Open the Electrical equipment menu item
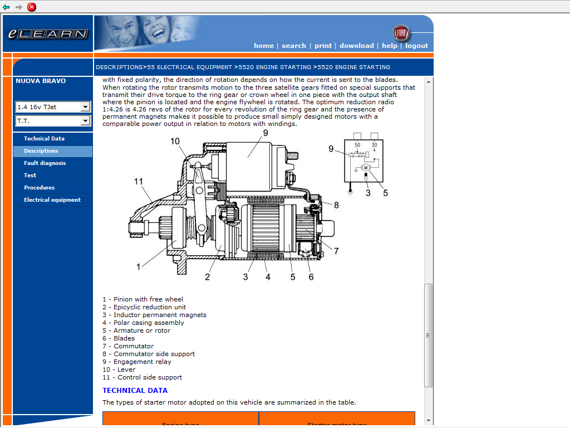Viewport: 570px width, 428px height. tap(52, 200)
